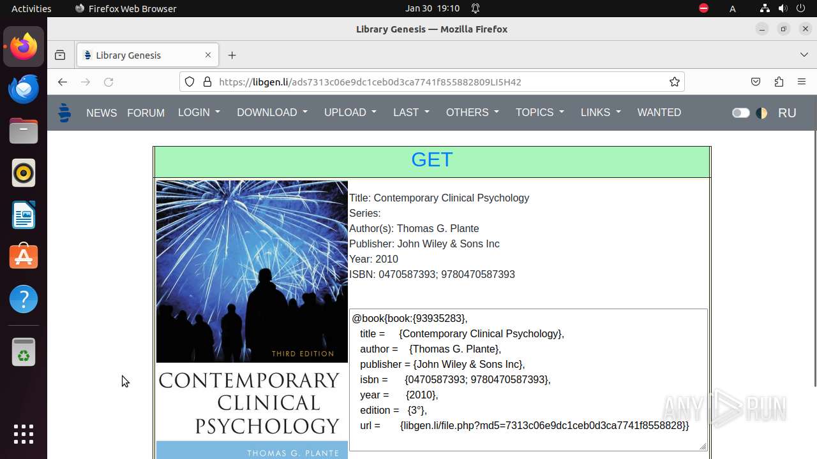The height and width of the screenshot is (459, 817).
Task: Expand the DOWNLOAD dropdown menu
Action: 273,112
